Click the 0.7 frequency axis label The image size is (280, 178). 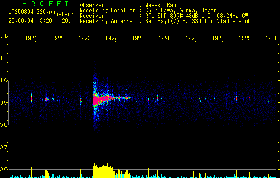[x=4, y=147]
